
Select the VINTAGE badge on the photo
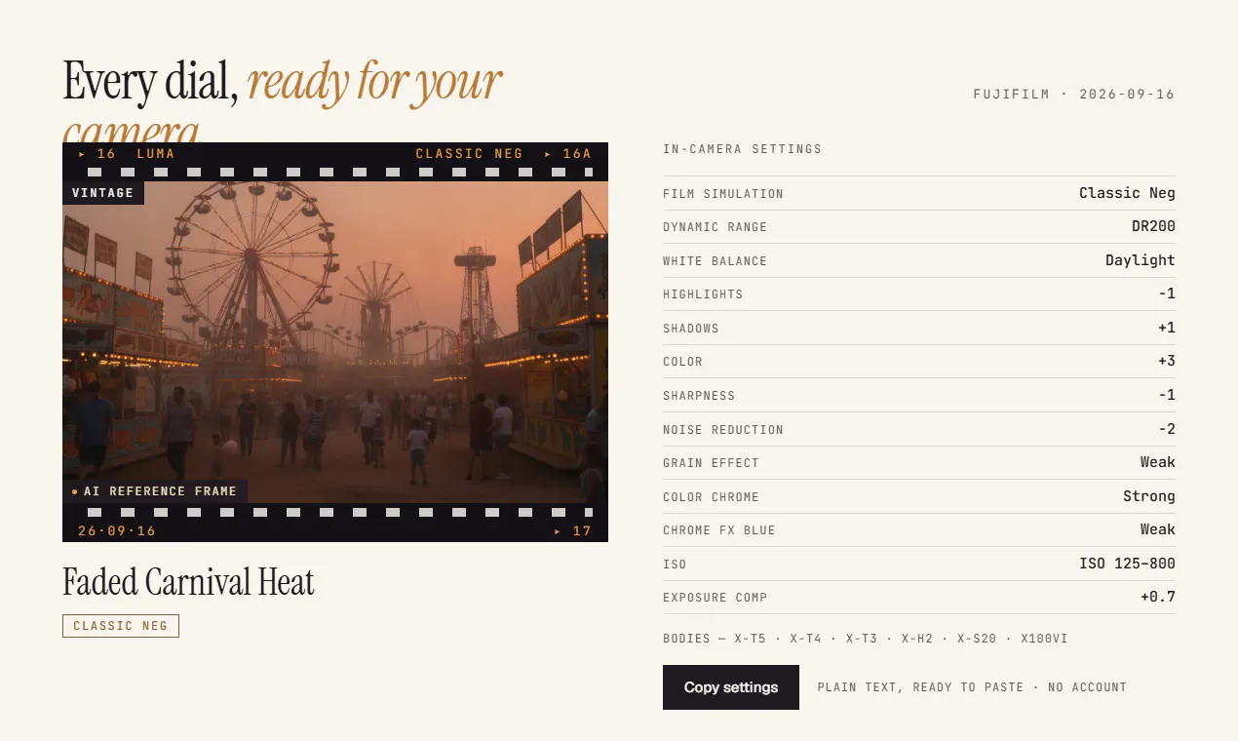[x=102, y=193]
